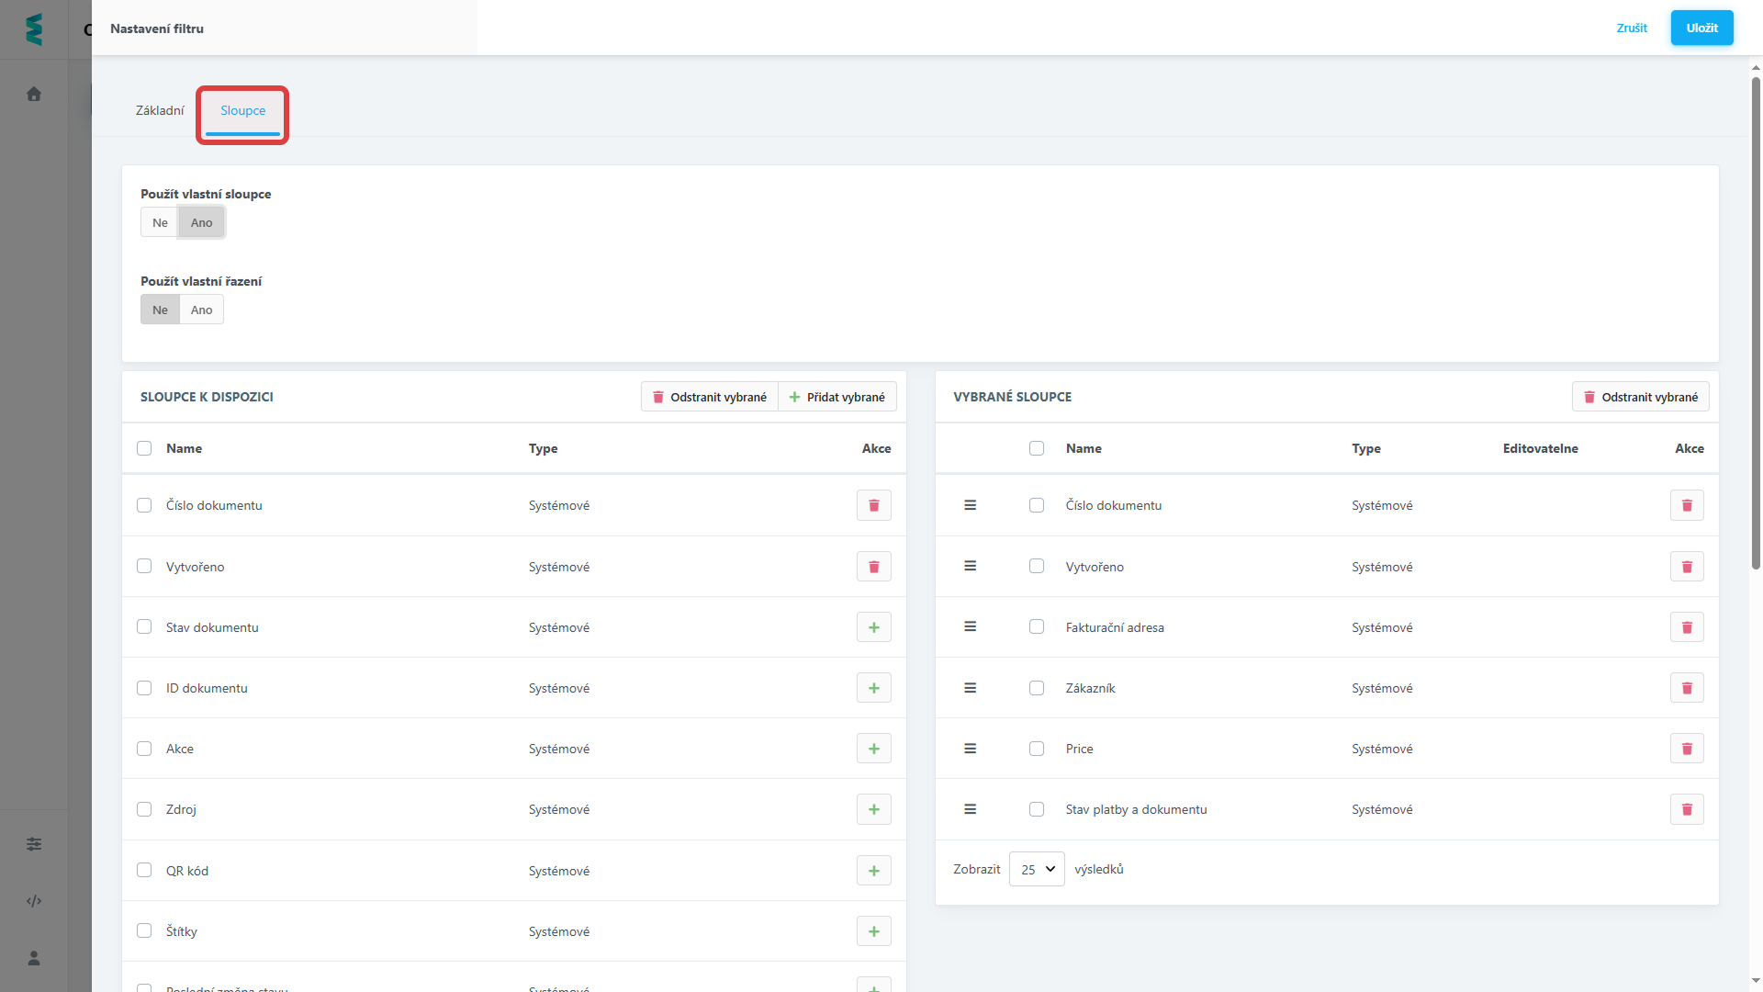
Task: Check the Zdroj column checkbox
Action: point(144,809)
